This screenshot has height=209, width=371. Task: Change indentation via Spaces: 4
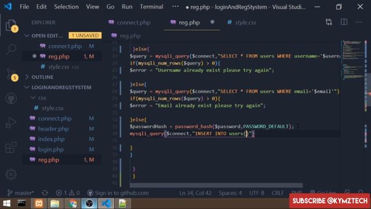(230, 193)
